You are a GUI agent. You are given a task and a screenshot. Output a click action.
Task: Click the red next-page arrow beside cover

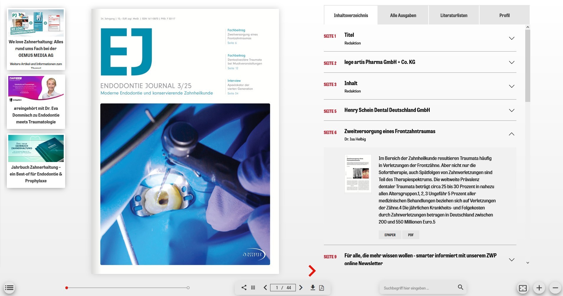[312, 271]
